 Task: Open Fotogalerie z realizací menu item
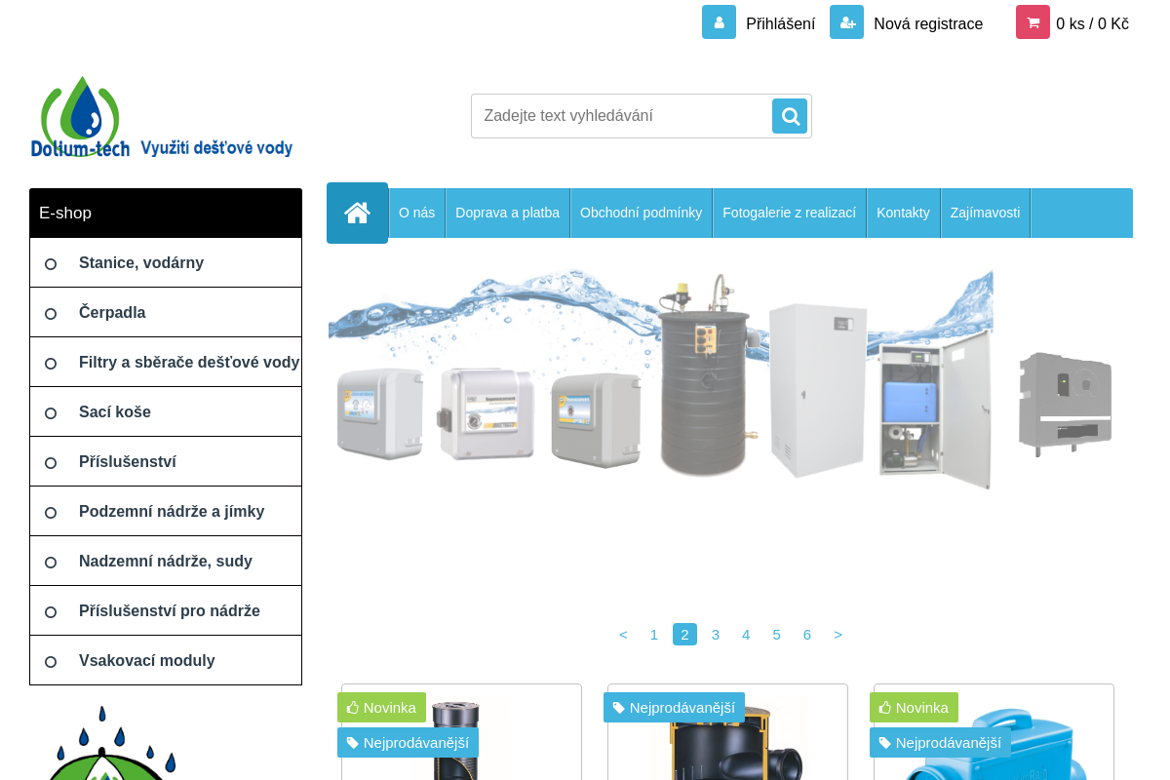tap(789, 213)
